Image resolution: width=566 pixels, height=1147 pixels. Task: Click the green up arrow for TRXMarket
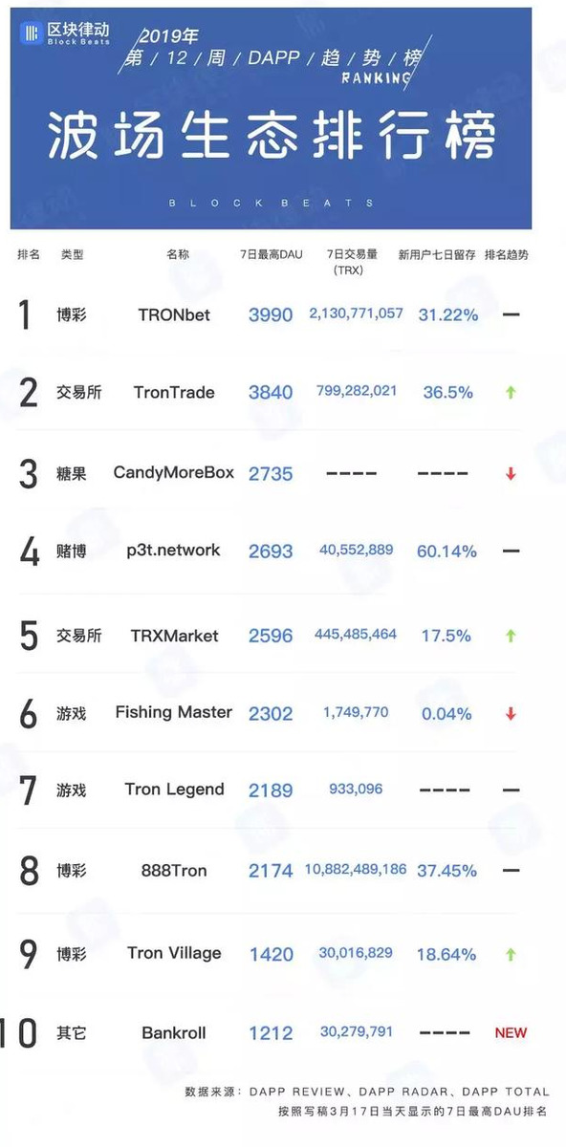(511, 635)
